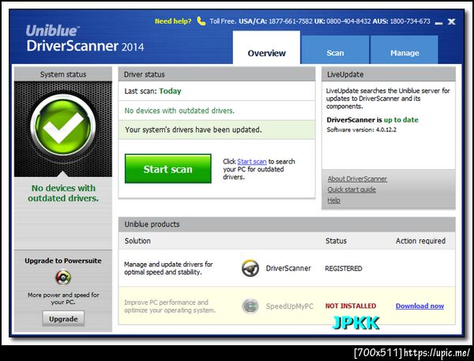Click the Manage and update drivers description
This screenshot has width=474, height=361.
tap(168, 268)
